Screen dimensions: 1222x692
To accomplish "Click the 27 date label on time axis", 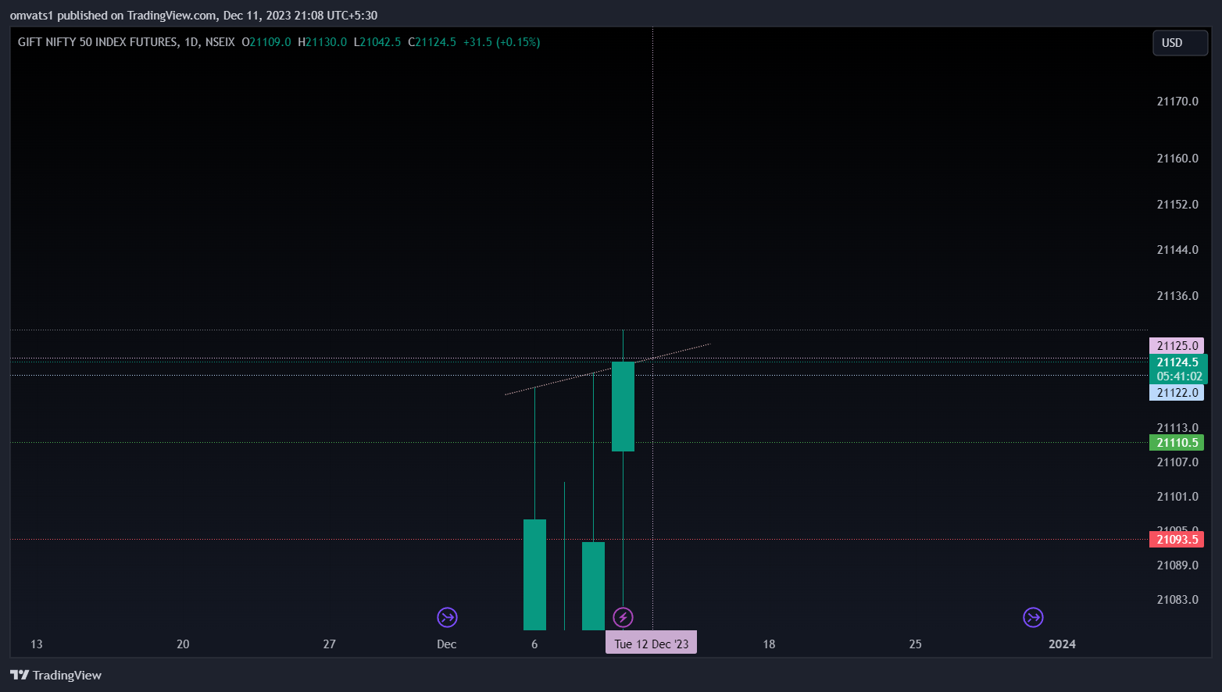I will 330,644.
